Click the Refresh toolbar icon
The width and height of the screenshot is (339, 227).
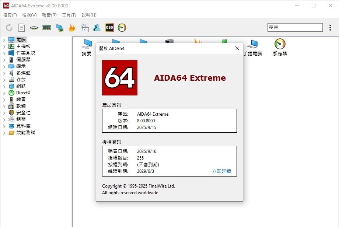[9, 28]
